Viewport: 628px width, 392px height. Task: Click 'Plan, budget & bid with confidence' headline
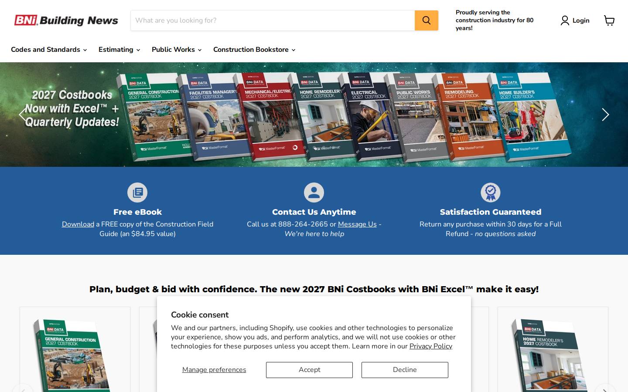click(x=314, y=289)
